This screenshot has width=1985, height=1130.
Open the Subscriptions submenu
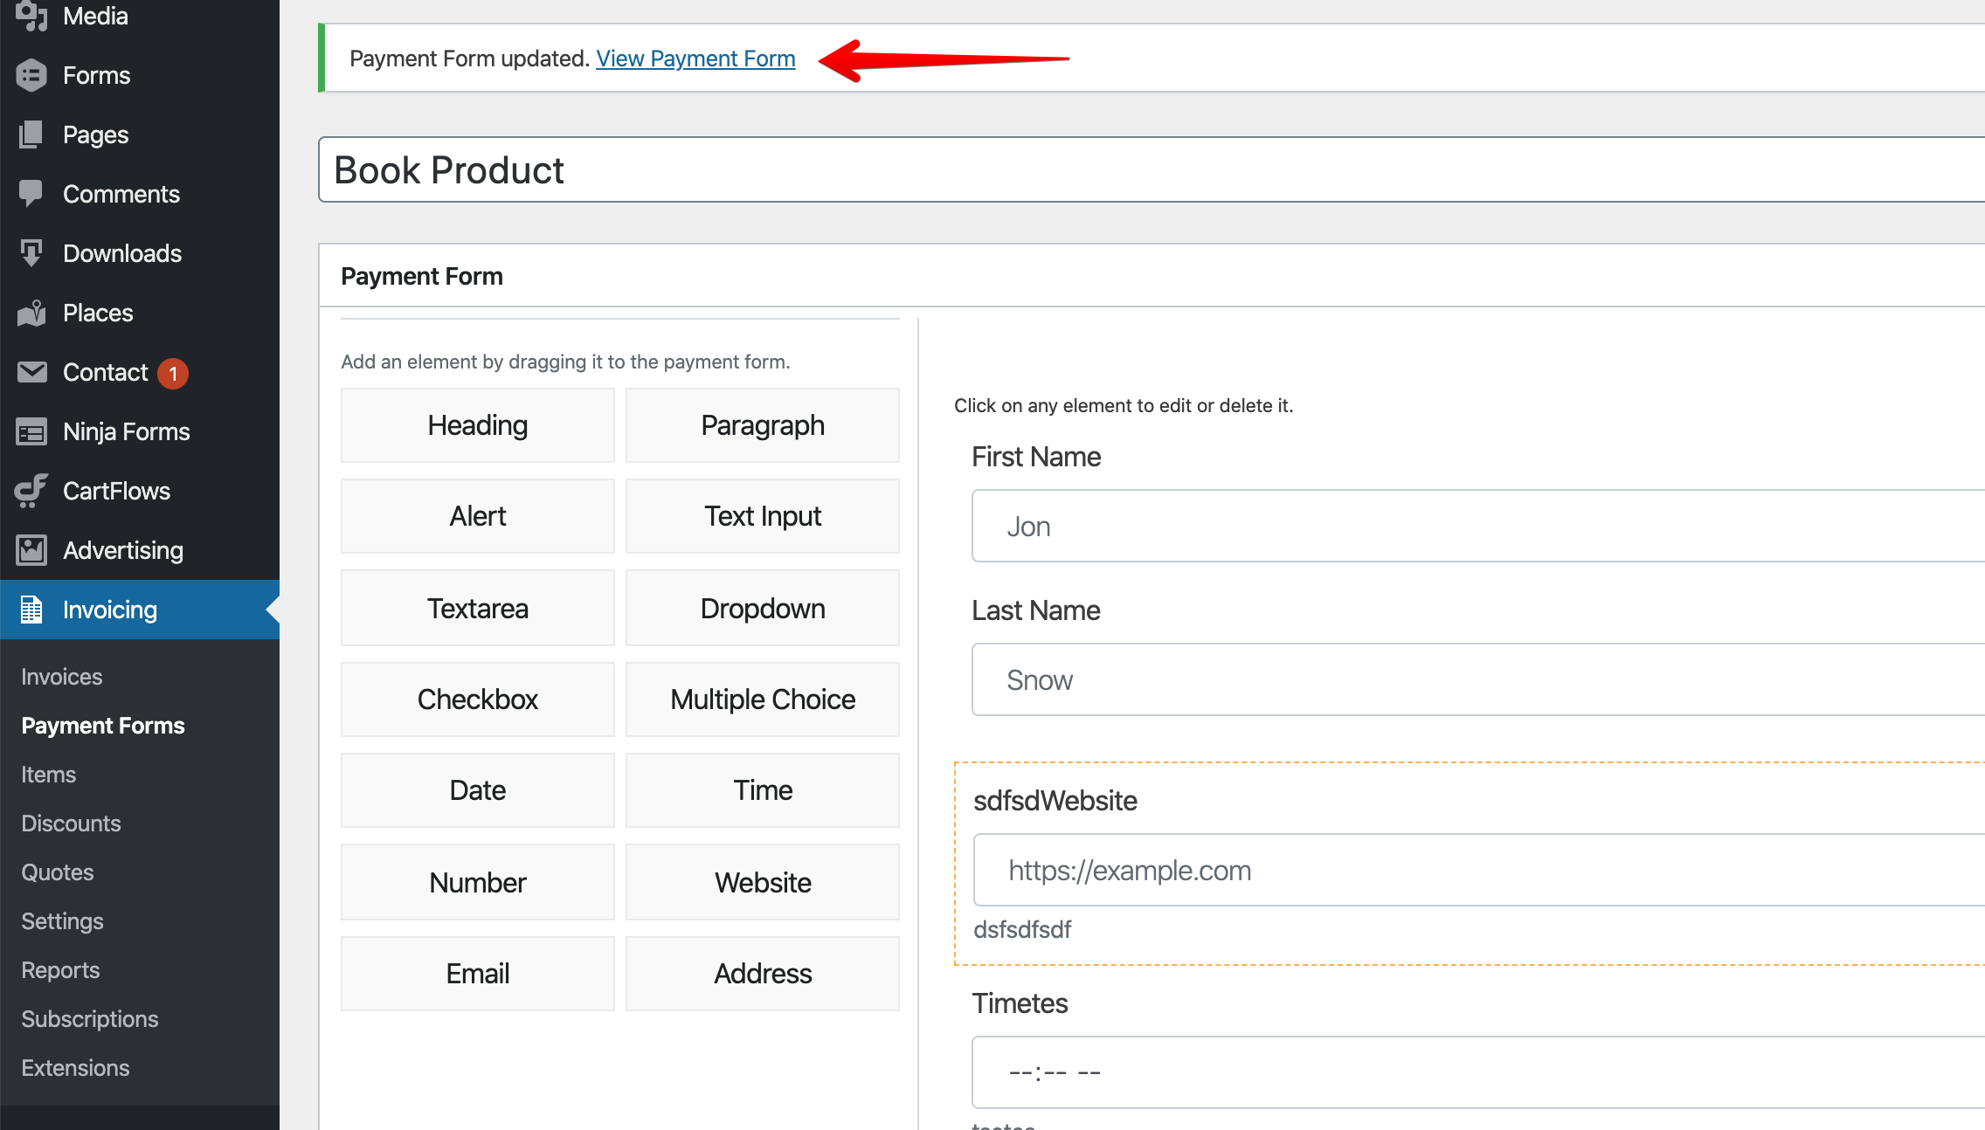[x=89, y=1018]
